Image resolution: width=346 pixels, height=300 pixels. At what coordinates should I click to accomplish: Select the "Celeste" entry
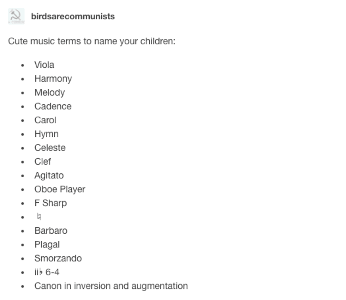pyautogui.click(x=50, y=148)
